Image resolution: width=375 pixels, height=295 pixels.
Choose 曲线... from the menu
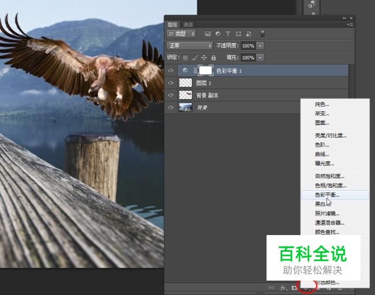tap(322, 154)
